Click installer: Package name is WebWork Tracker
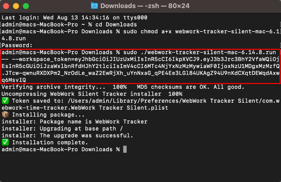 75,122
